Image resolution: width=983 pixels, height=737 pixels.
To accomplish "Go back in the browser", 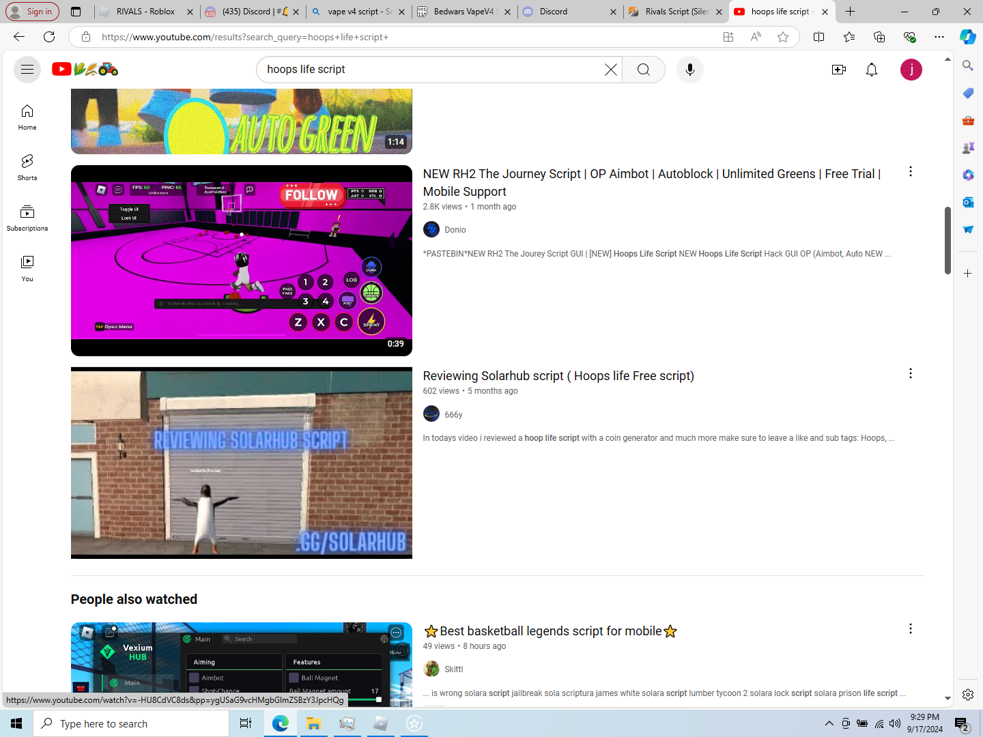I will 19,37.
